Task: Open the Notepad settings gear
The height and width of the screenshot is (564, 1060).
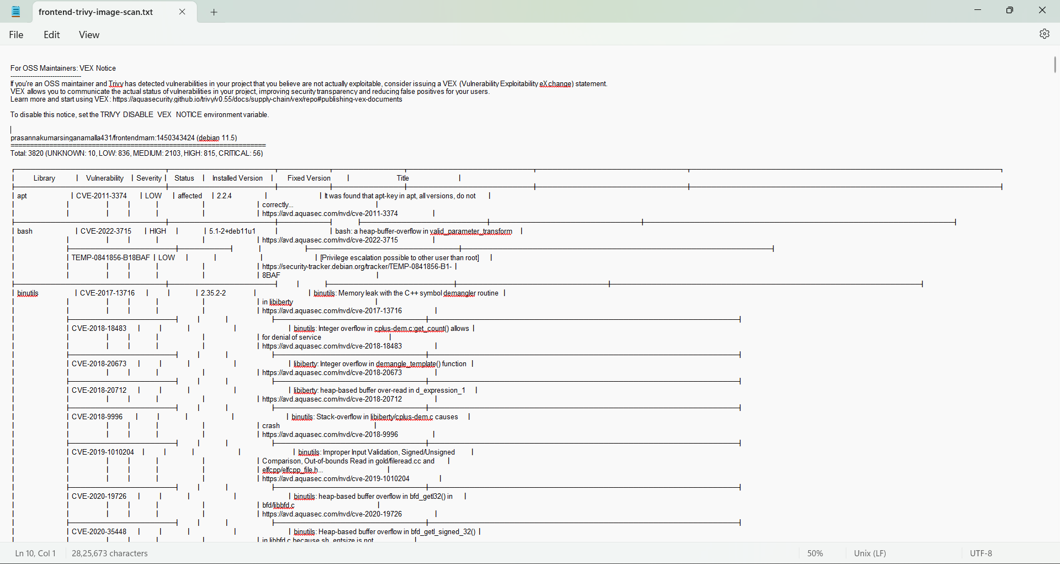Action: [1044, 34]
